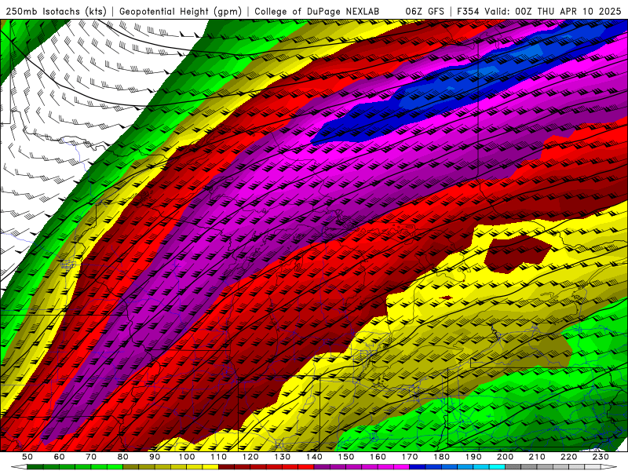
Task: Click the '06Z GFS' model run label
Action: (x=425, y=11)
